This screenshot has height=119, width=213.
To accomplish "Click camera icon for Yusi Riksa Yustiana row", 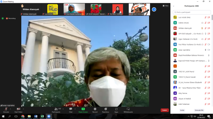I will (209, 44).
